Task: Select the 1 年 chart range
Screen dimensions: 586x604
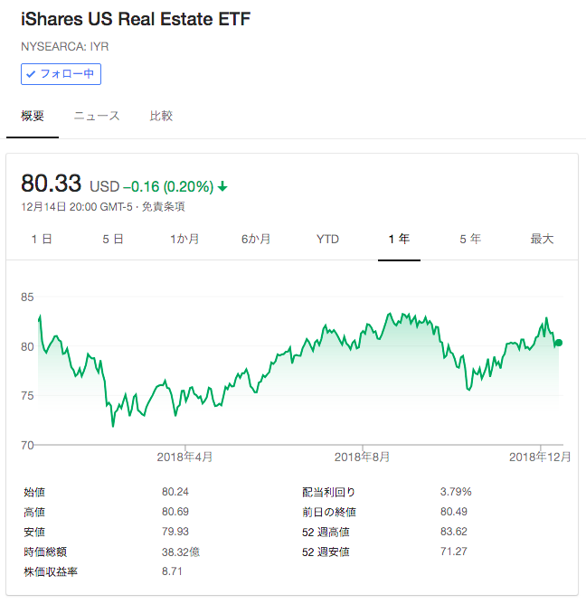Action: tap(399, 240)
